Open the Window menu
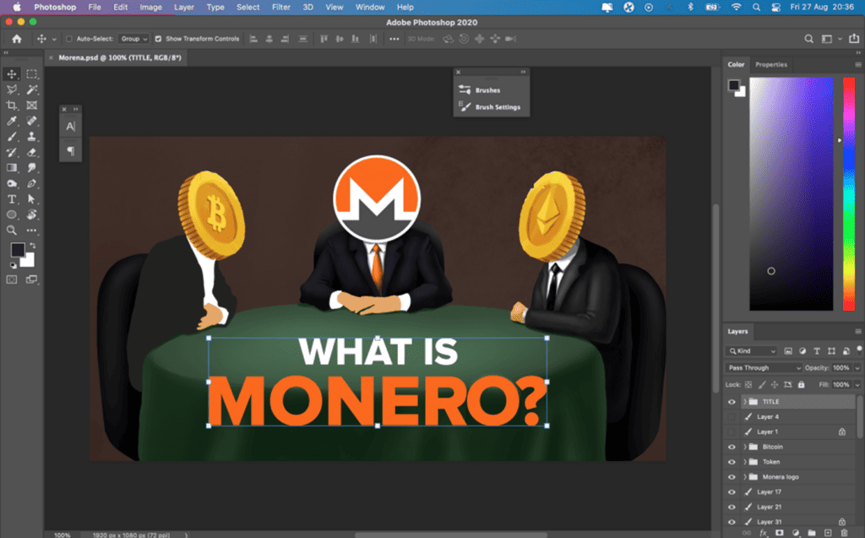Screen dimensions: 865x538 (x=370, y=7)
